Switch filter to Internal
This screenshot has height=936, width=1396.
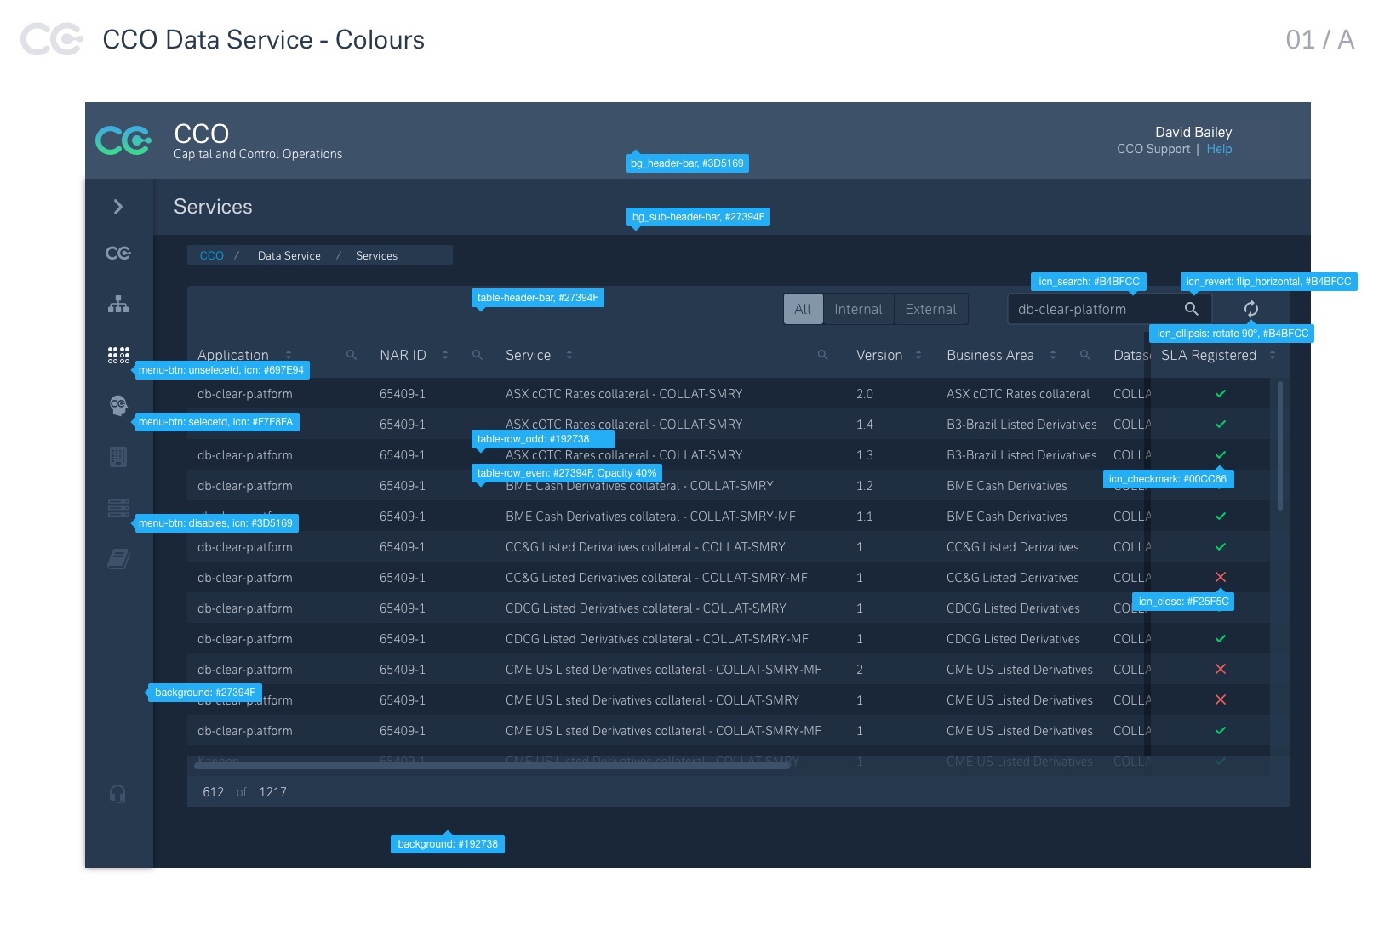858,309
